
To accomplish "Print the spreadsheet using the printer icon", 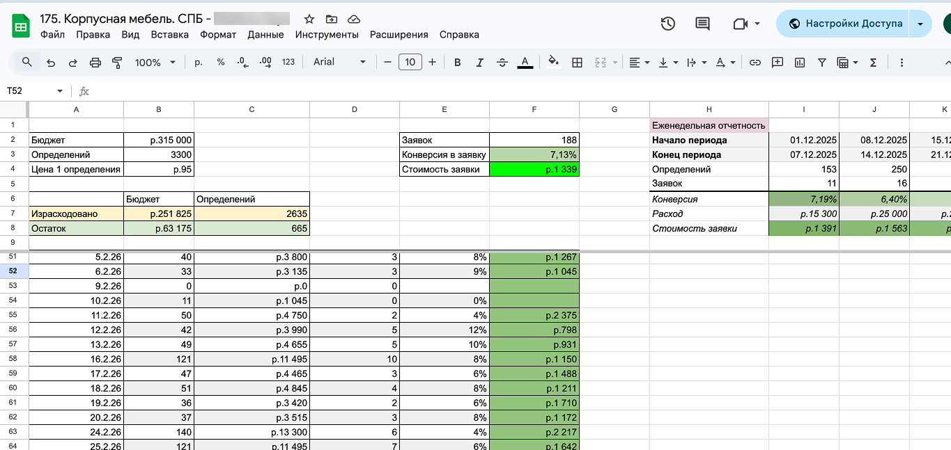I will [95, 63].
